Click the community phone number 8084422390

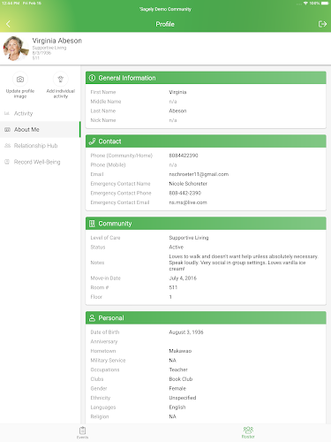[x=184, y=156]
